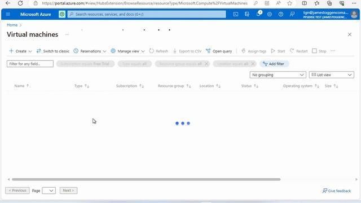Click Refresh in the command bar
361x203 pixels.
(159, 51)
